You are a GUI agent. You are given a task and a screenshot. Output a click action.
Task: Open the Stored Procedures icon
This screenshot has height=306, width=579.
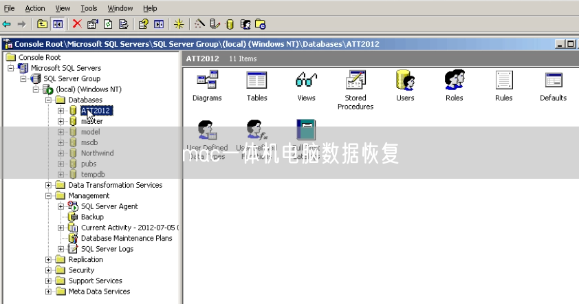point(356,81)
